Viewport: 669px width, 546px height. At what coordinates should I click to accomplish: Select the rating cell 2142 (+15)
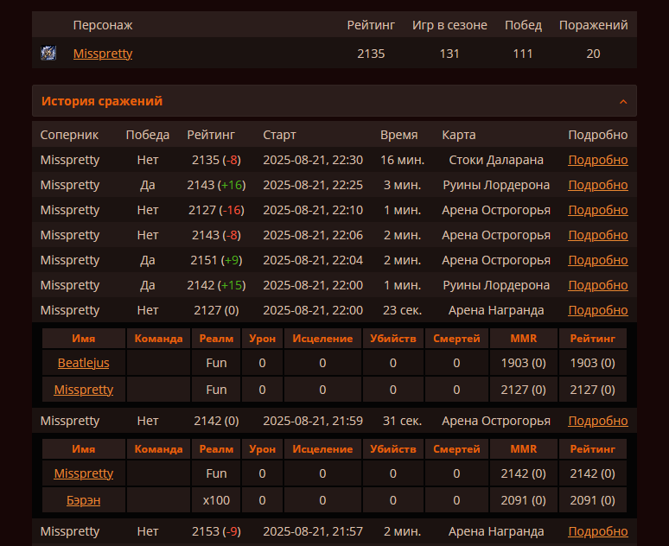[x=216, y=285]
